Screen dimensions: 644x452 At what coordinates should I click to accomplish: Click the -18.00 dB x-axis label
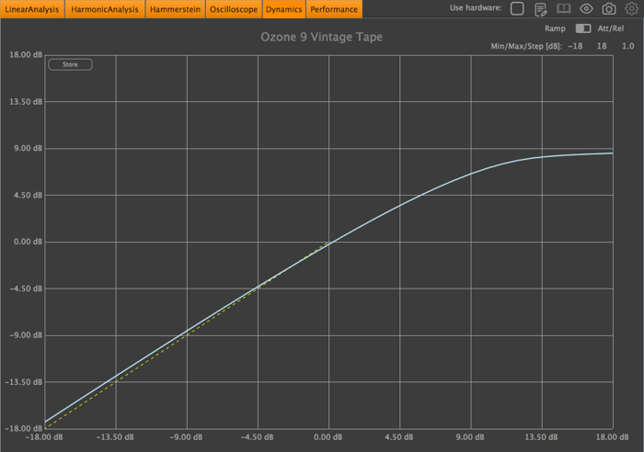[44, 437]
